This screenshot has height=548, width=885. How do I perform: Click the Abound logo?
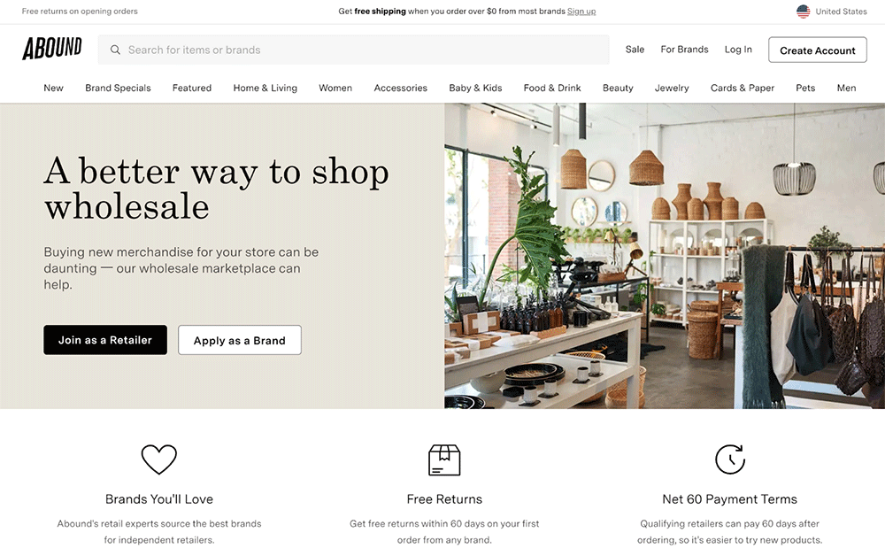click(52, 49)
